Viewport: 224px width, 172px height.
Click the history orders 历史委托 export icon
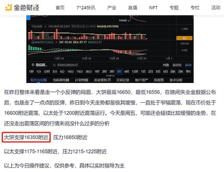pos(109,80)
